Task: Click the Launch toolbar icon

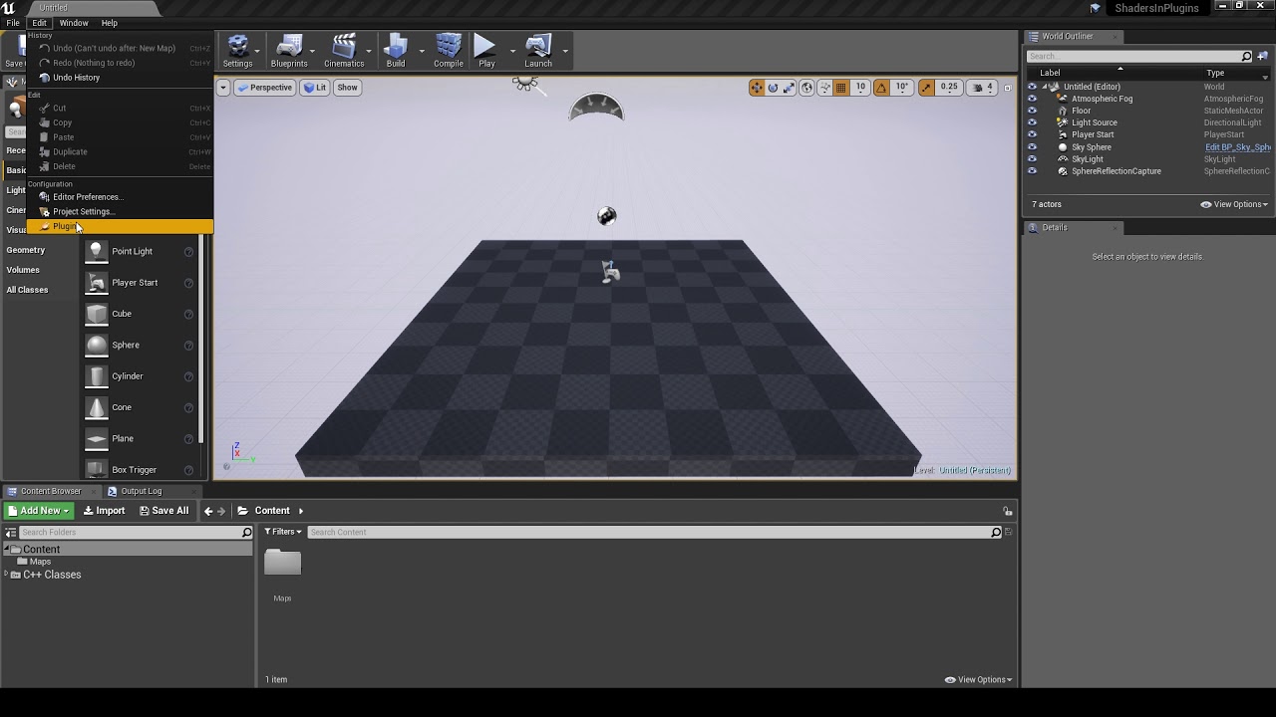Action: point(538,51)
